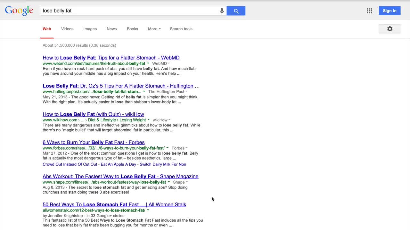The width and height of the screenshot is (410, 230).
Task: Open the Shape source info dropdown
Action: (x=180, y=182)
